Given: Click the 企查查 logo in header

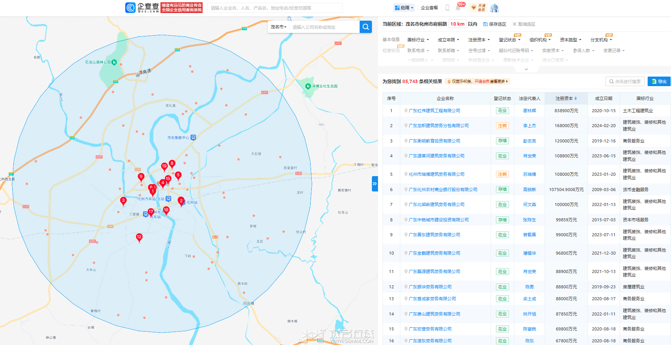Looking at the screenshot, I should 142,8.
